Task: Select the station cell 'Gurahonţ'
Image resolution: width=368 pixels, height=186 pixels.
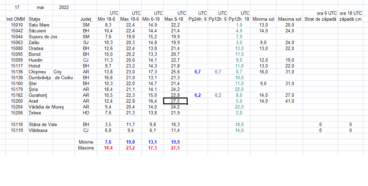Action: click(40, 95)
